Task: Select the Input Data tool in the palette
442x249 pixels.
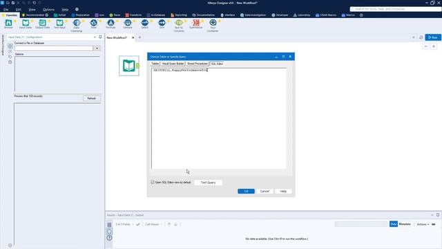Action: 26,24
